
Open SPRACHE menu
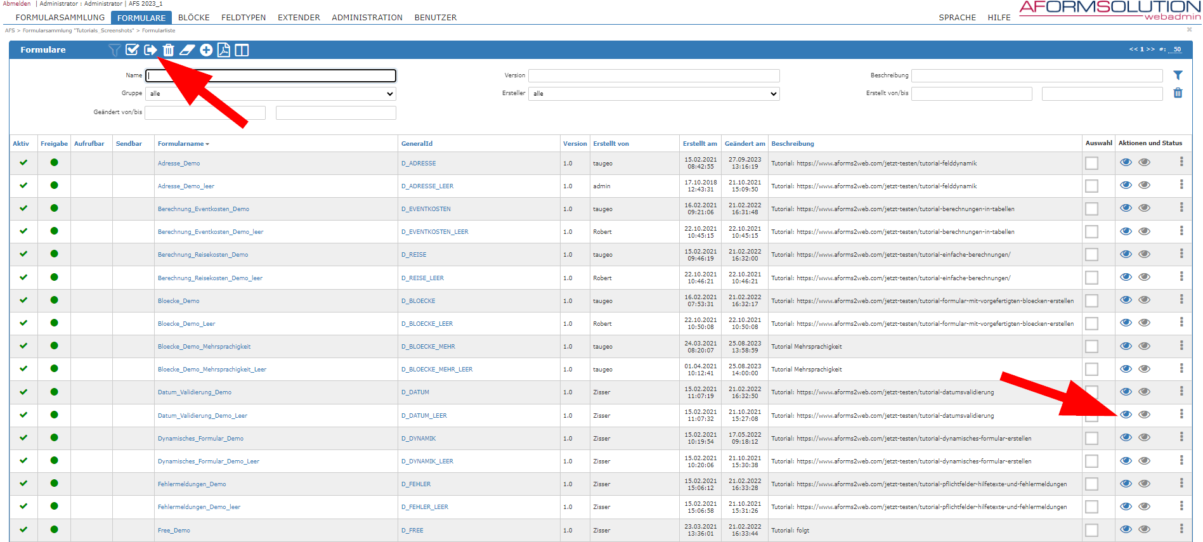(958, 18)
